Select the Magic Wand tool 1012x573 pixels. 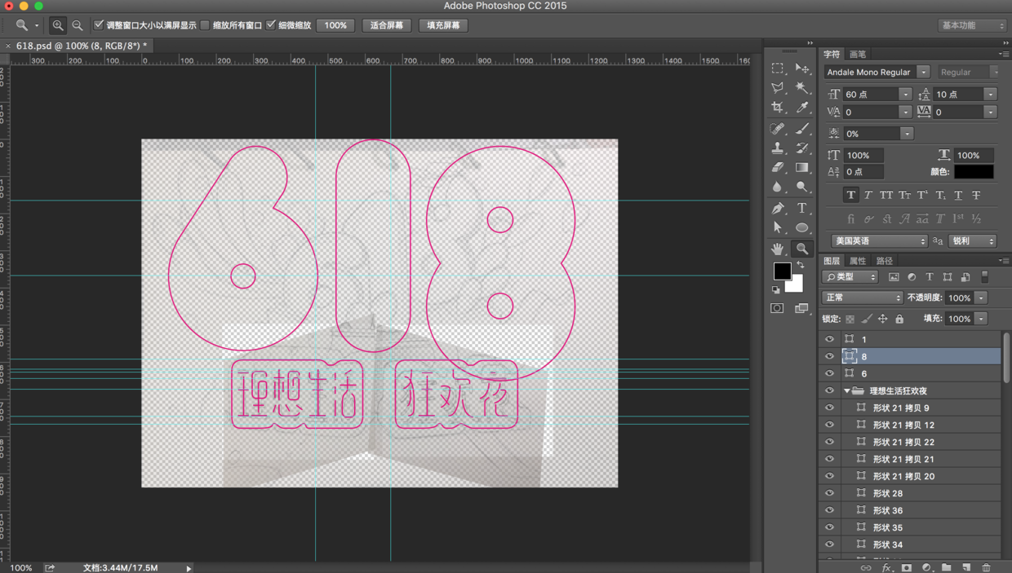(802, 88)
